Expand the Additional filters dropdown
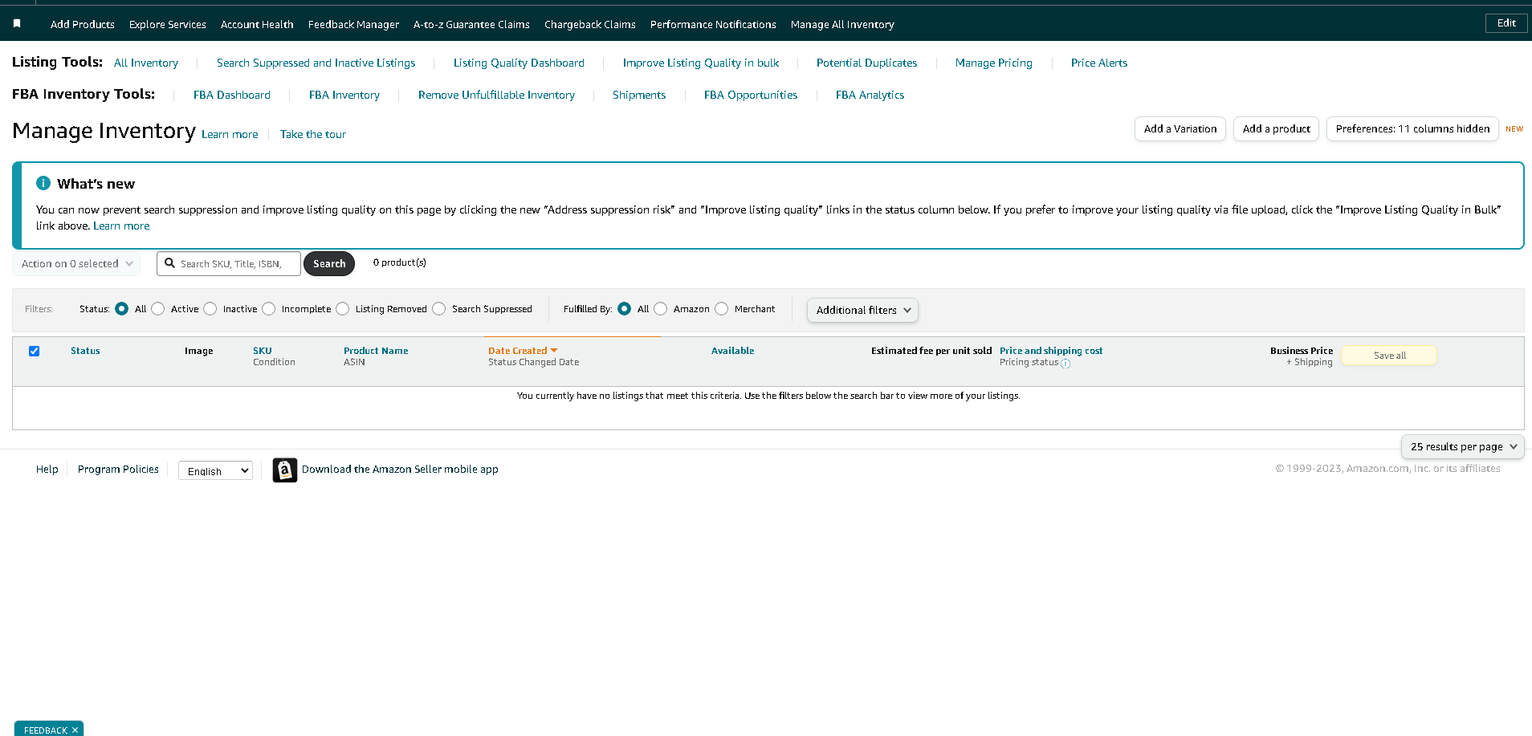Screen dimensions: 1532x736 (x=862, y=310)
